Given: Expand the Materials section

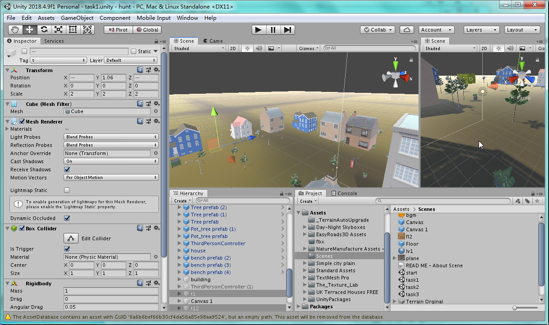Looking at the screenshot, I should (x=7, y=129).
